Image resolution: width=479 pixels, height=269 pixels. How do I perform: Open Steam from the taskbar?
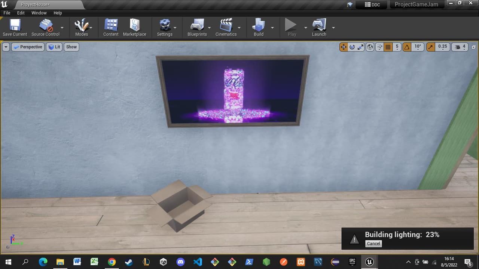click(129, 262)
